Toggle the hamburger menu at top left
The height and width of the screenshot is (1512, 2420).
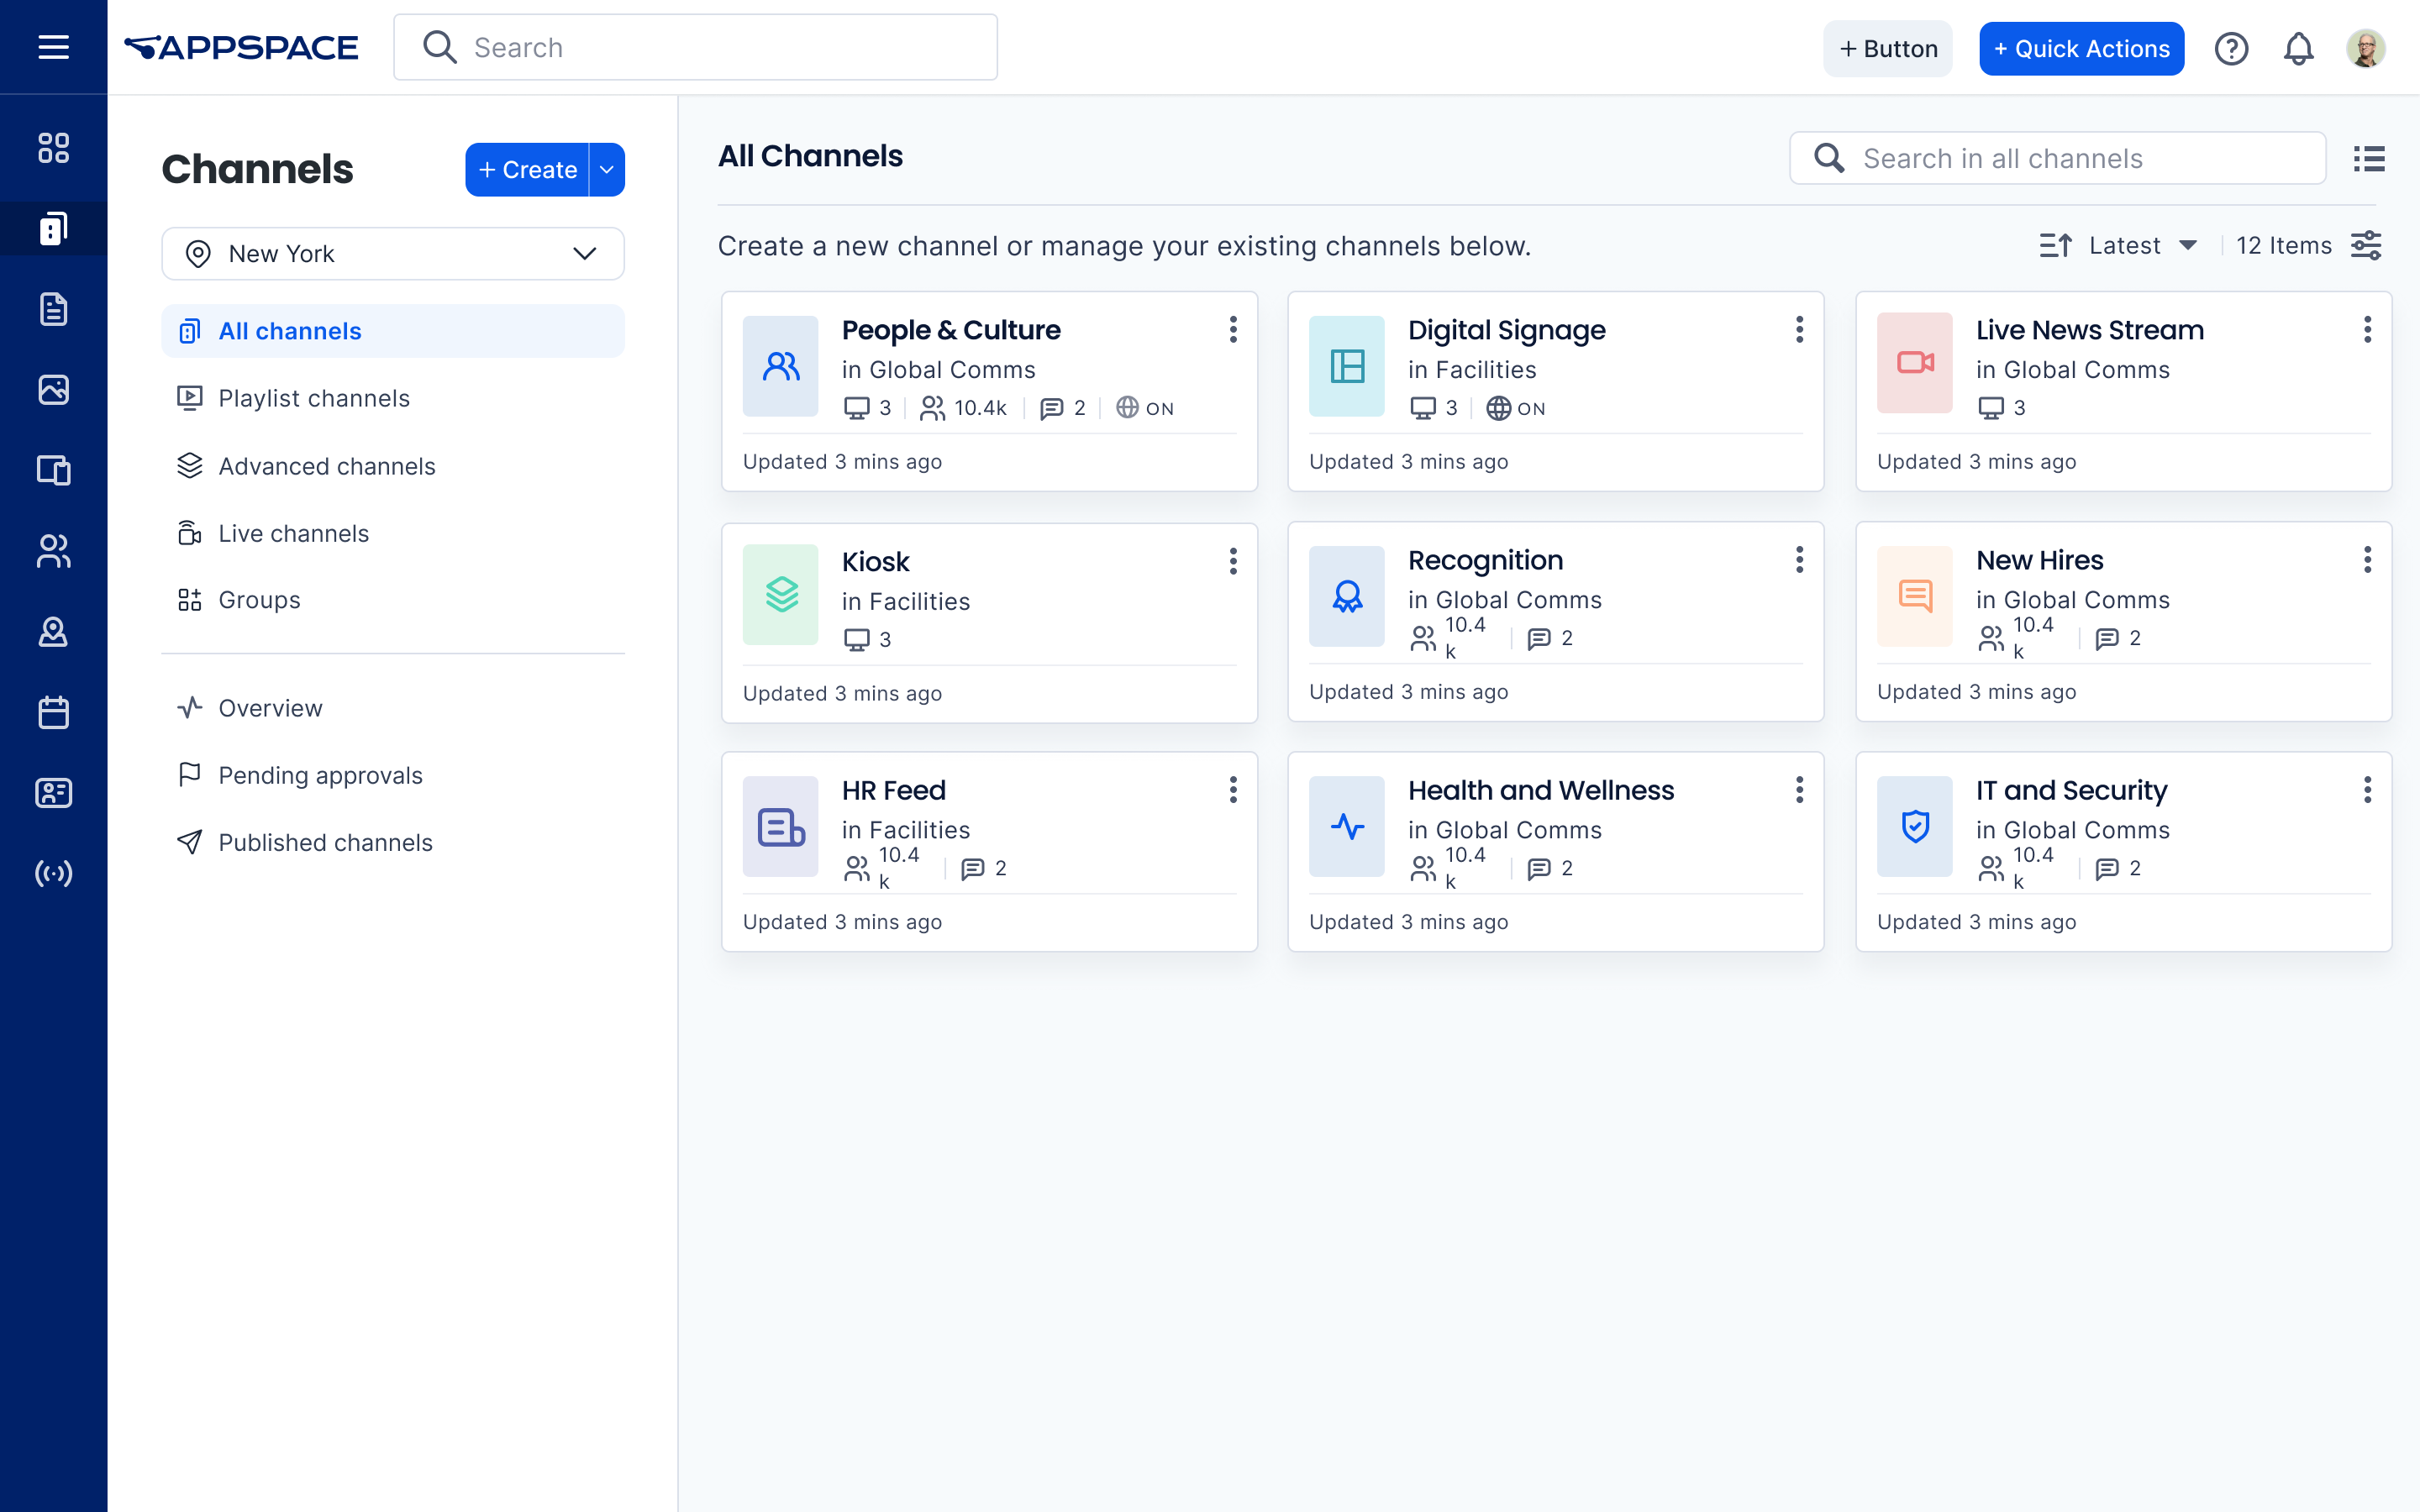(x=53, y=47)
